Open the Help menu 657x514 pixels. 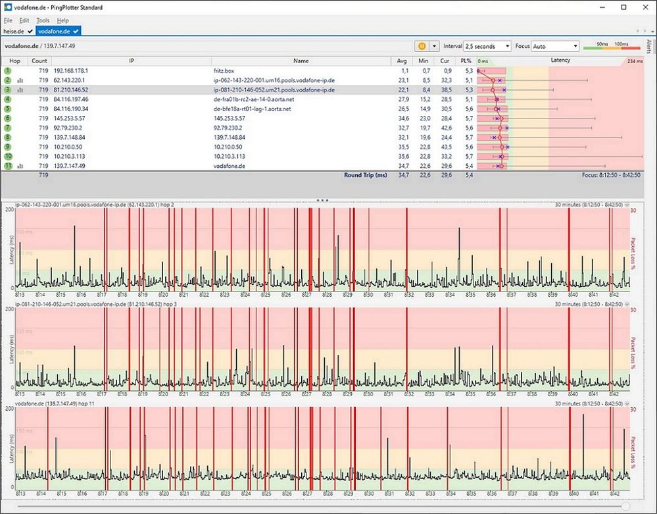tap(63, 20)
